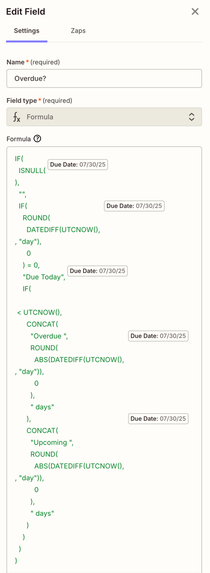
Task: Close the Edit Field panel
Action: (x=195, y=12)
